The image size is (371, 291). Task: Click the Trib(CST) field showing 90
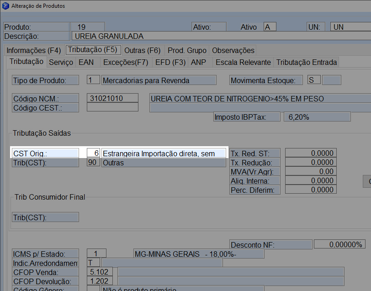coord(93,163)
